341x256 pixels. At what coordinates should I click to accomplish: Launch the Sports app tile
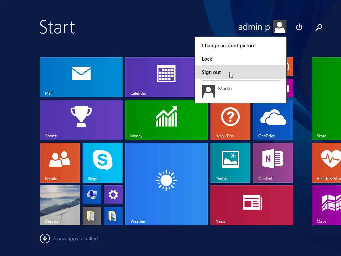81,120
